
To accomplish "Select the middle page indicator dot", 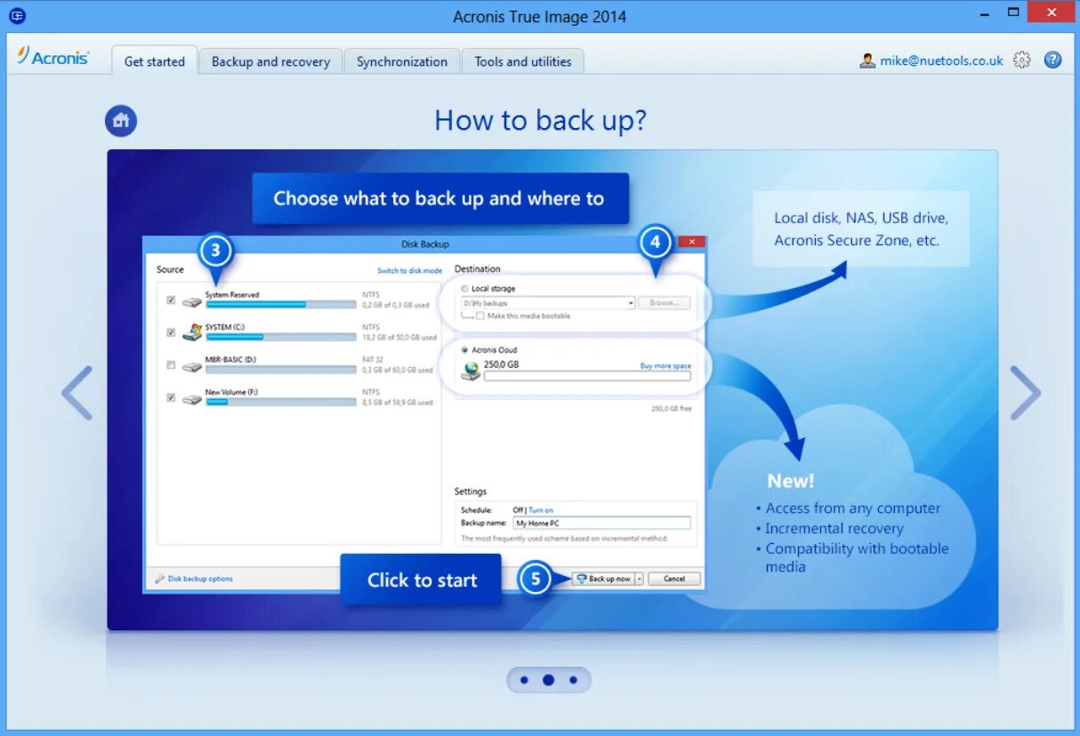I will (x=549, y=680).
